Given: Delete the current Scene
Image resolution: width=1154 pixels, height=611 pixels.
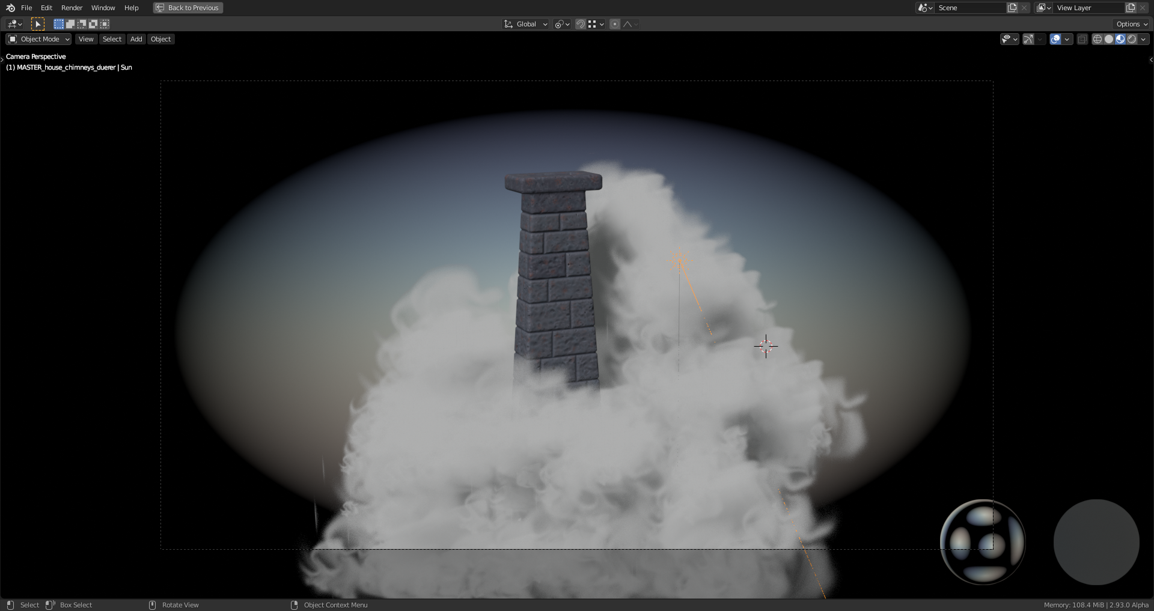Looking at the screenshot, I should pyautogui.click(x=1024, y=8).
